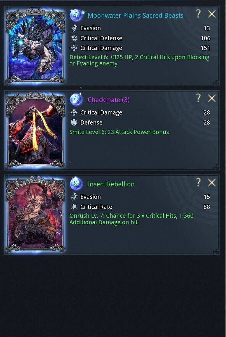
Task: Click the level 2 orb badge
Action: [76, 184]
